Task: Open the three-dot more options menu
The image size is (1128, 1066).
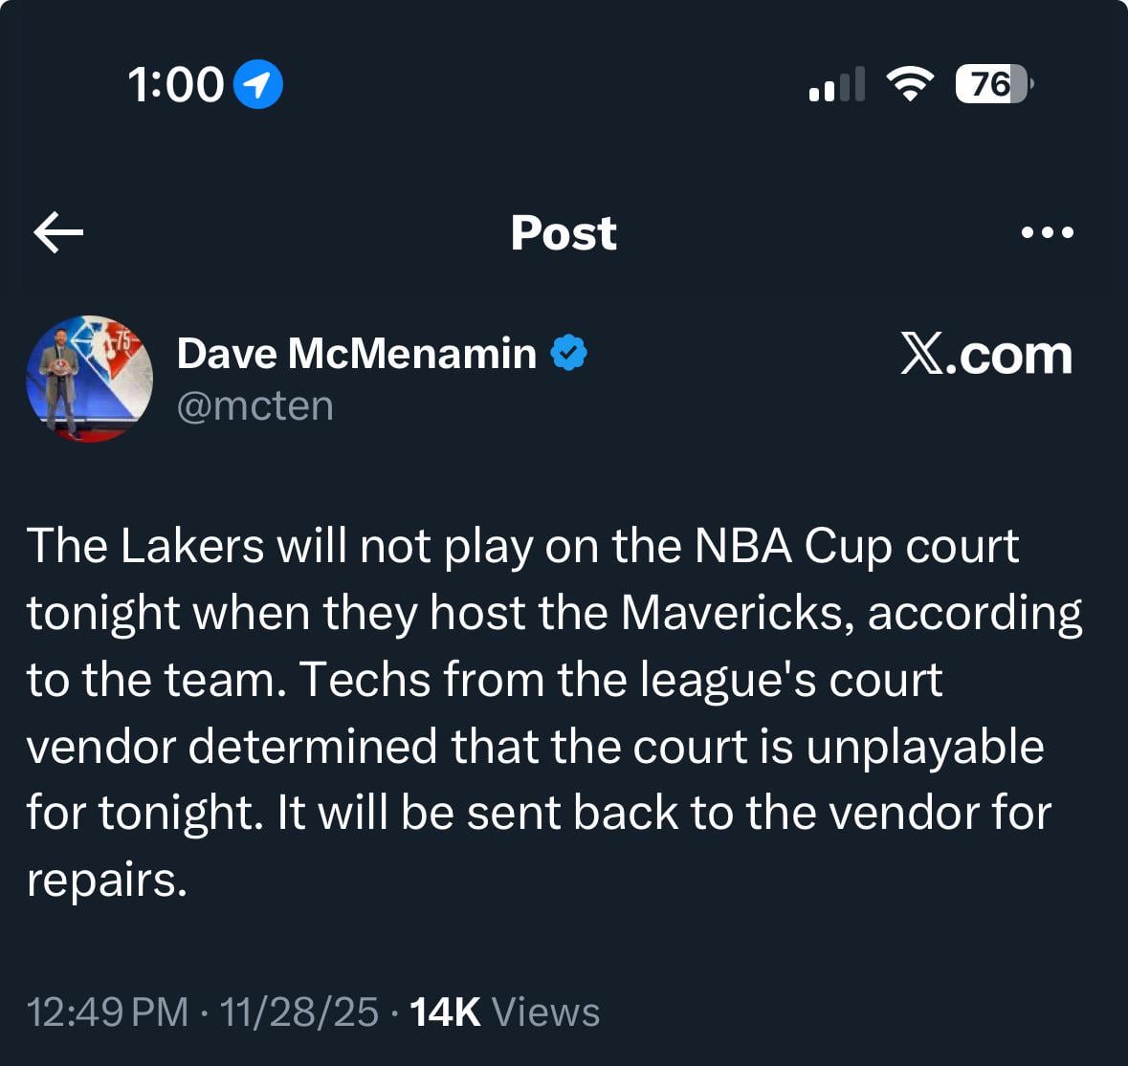Action: click(1047, 232)
